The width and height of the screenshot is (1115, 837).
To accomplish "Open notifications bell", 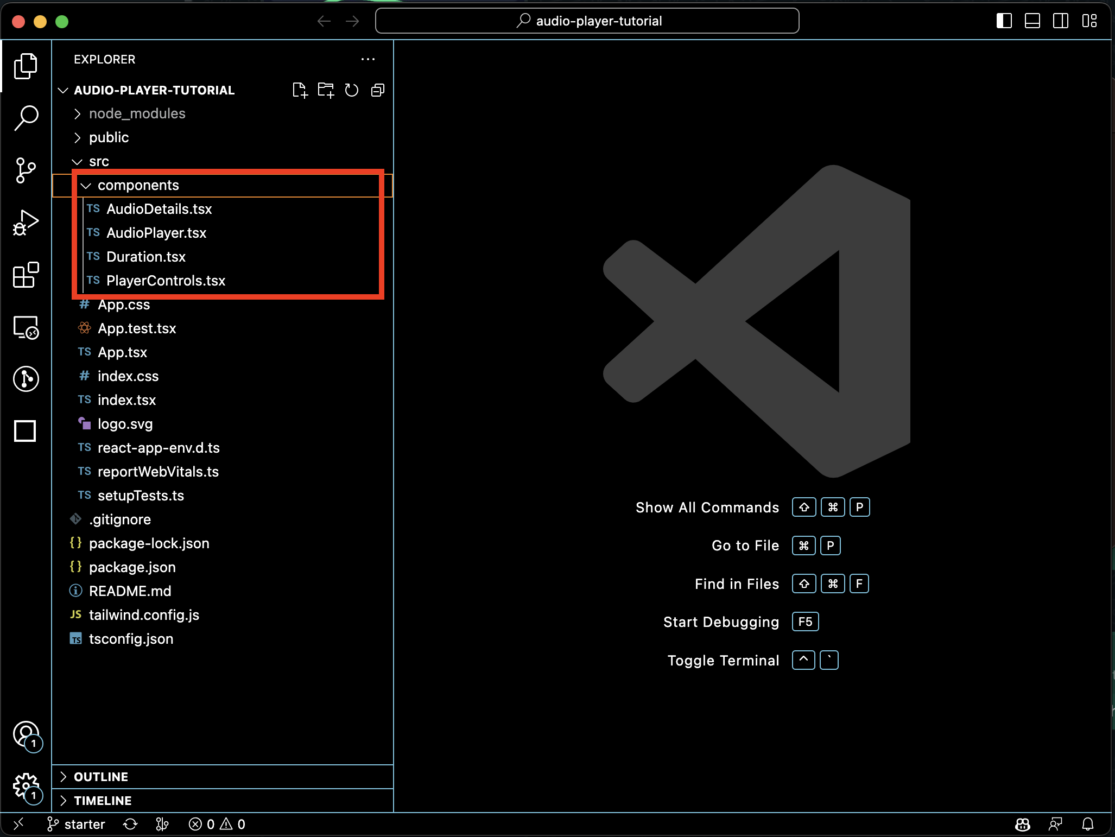I will click(x=1088, y=825).
